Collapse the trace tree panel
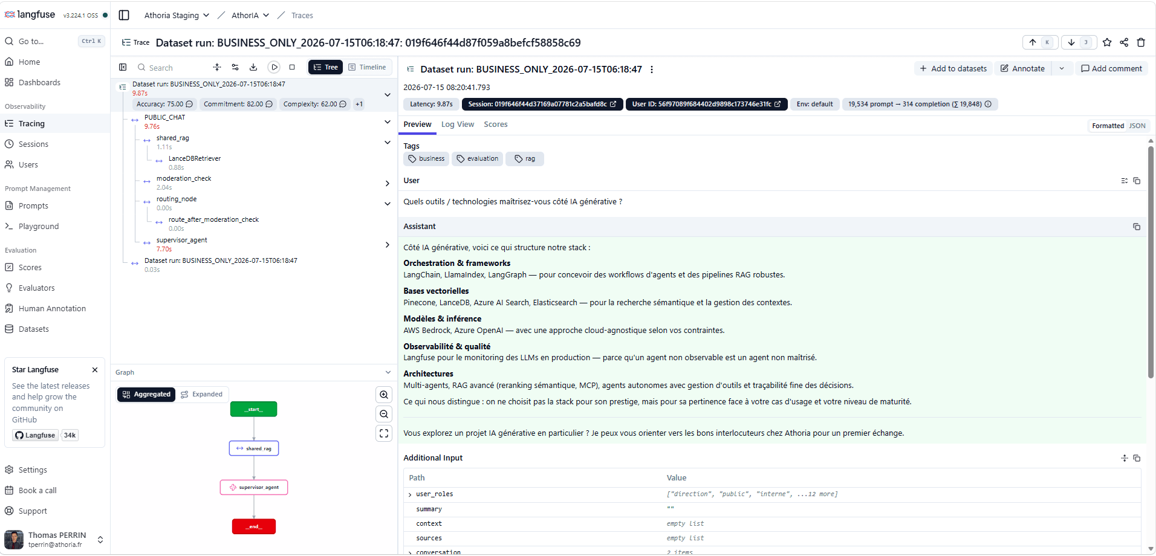 [x=123, y=67]
